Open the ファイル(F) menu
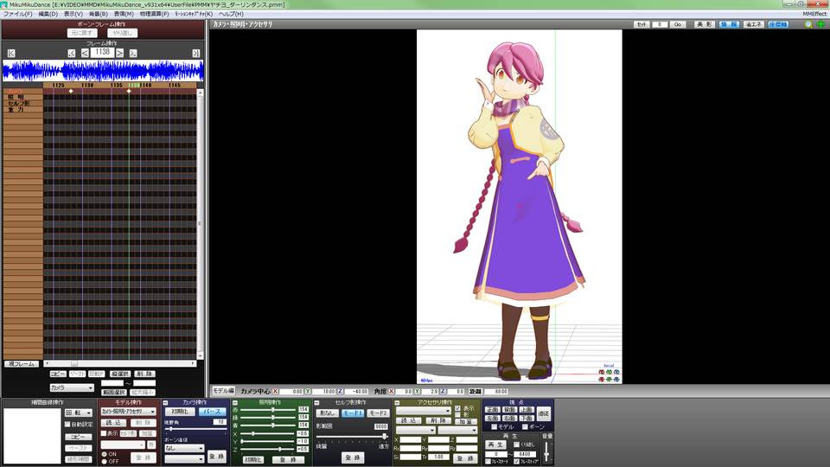The height and width of the screenshot is (467, 830). click(17, 15)
